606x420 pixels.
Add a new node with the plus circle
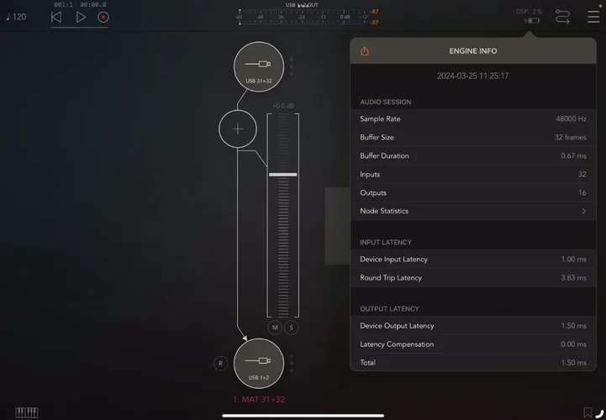point(238,129)
